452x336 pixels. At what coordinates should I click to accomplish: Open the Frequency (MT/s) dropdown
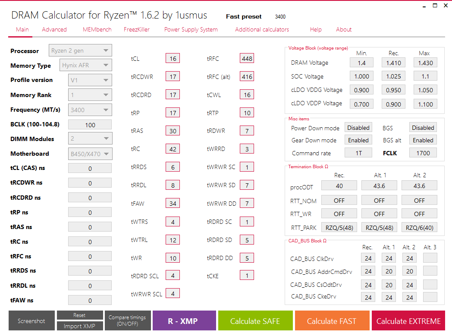click(90, 110)
